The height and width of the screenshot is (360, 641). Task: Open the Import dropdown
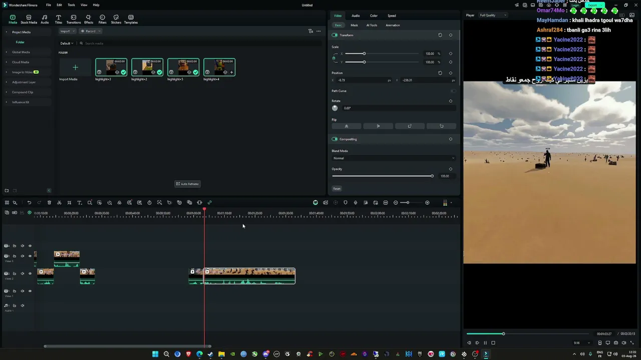coord(67,31)
